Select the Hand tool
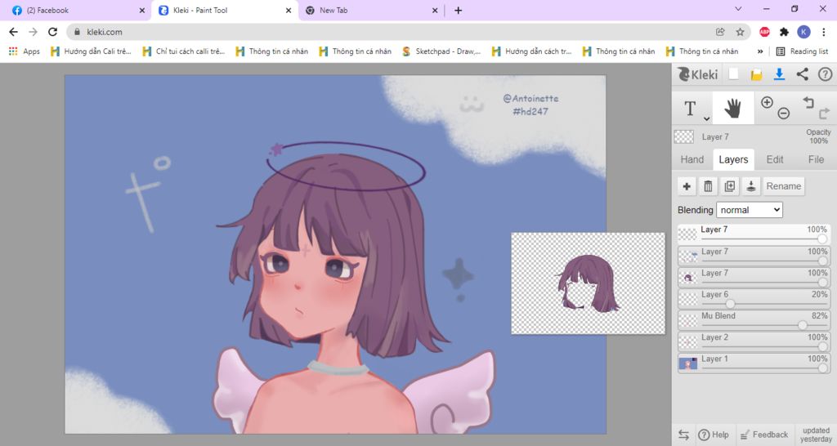Viewport: 837px width, 446px height. tap(733, 108)
